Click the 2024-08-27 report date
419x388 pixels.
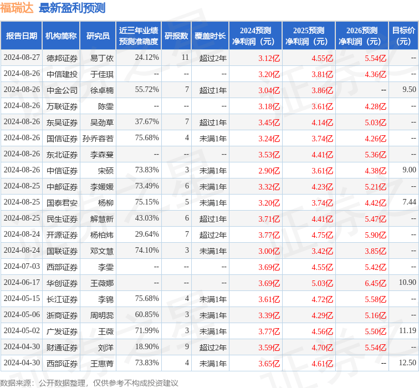(22, 58)
